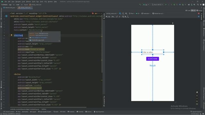Switch to Design view mode

click(x=199, y=11)
